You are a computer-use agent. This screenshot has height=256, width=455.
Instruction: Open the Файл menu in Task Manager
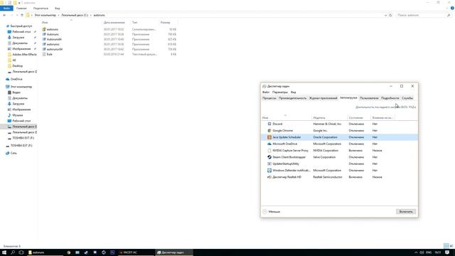[266, 92]
